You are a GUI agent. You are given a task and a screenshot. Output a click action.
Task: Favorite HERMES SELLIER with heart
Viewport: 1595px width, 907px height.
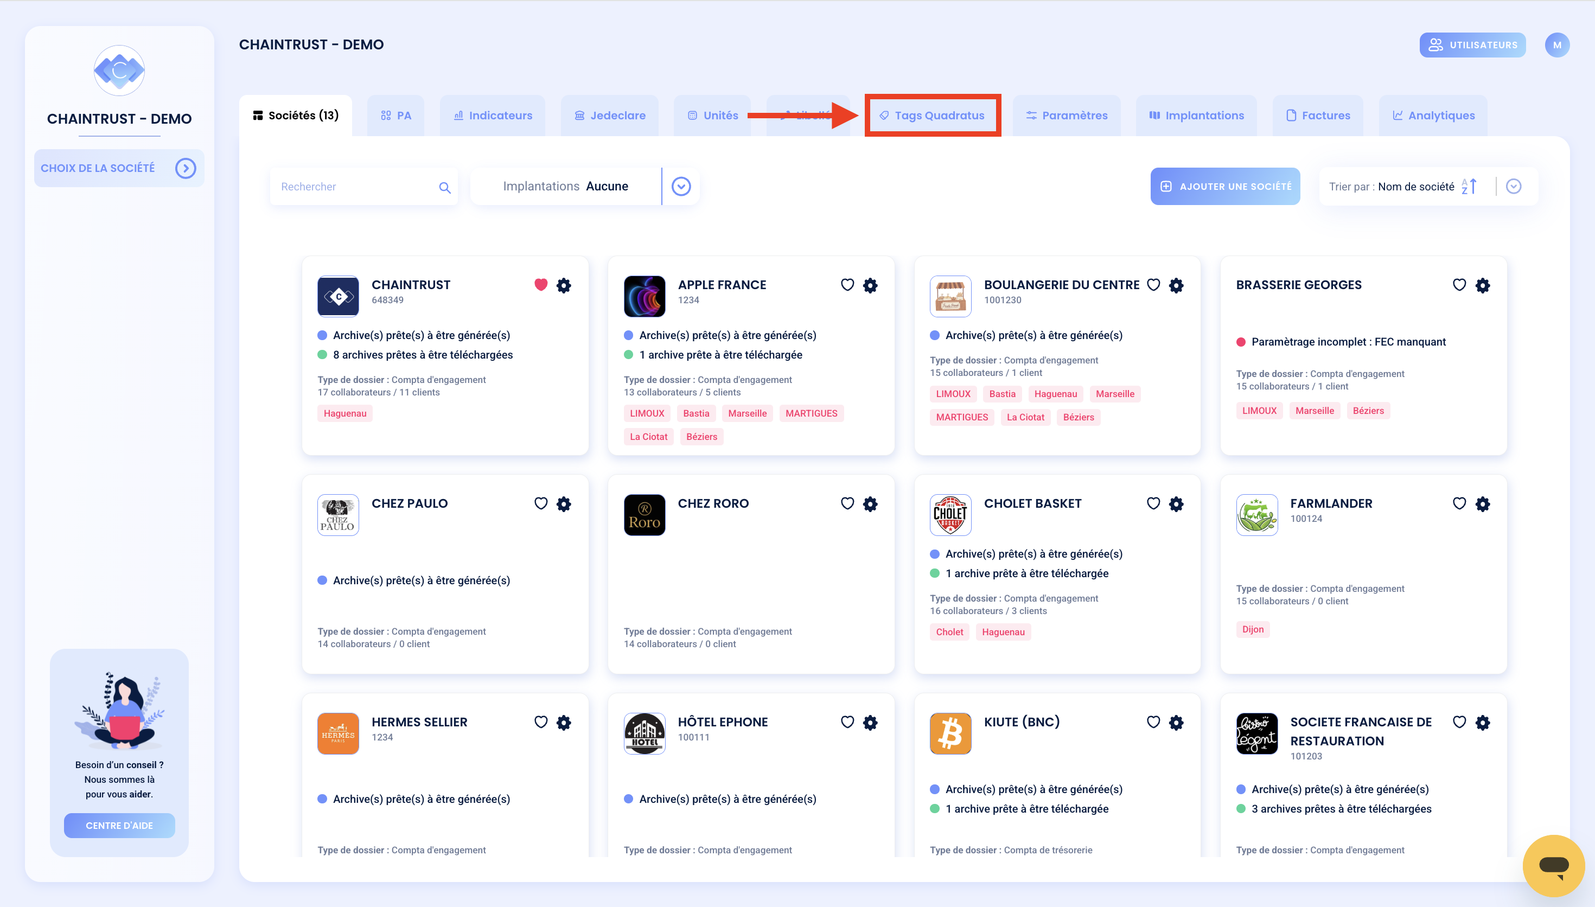click(x=540, y=722)
